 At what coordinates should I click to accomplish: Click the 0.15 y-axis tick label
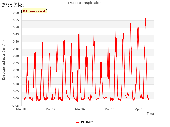[16, 77]
